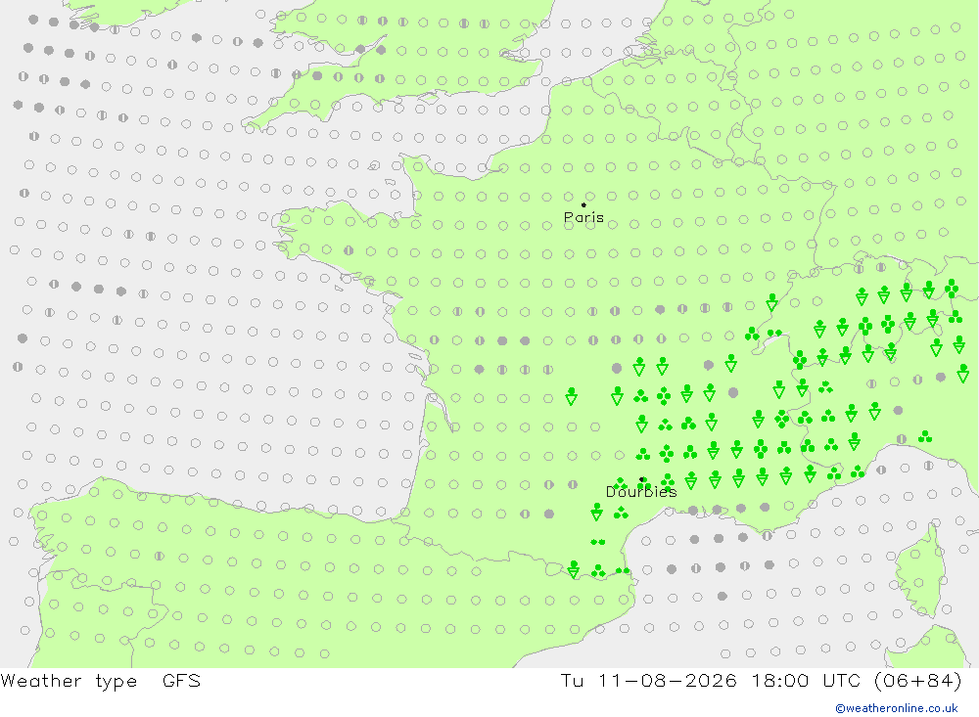979x717 pixels.
Task: Click the 'Weather type GFS' caption
Action: (101, 681)
